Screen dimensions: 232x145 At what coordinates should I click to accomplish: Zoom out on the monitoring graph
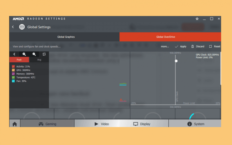pos(34,54)
